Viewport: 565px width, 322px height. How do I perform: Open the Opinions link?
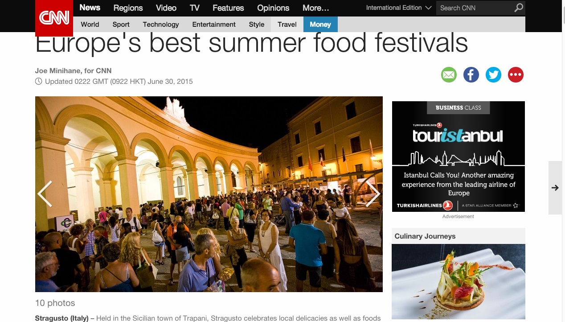click(x=273, y=8)
